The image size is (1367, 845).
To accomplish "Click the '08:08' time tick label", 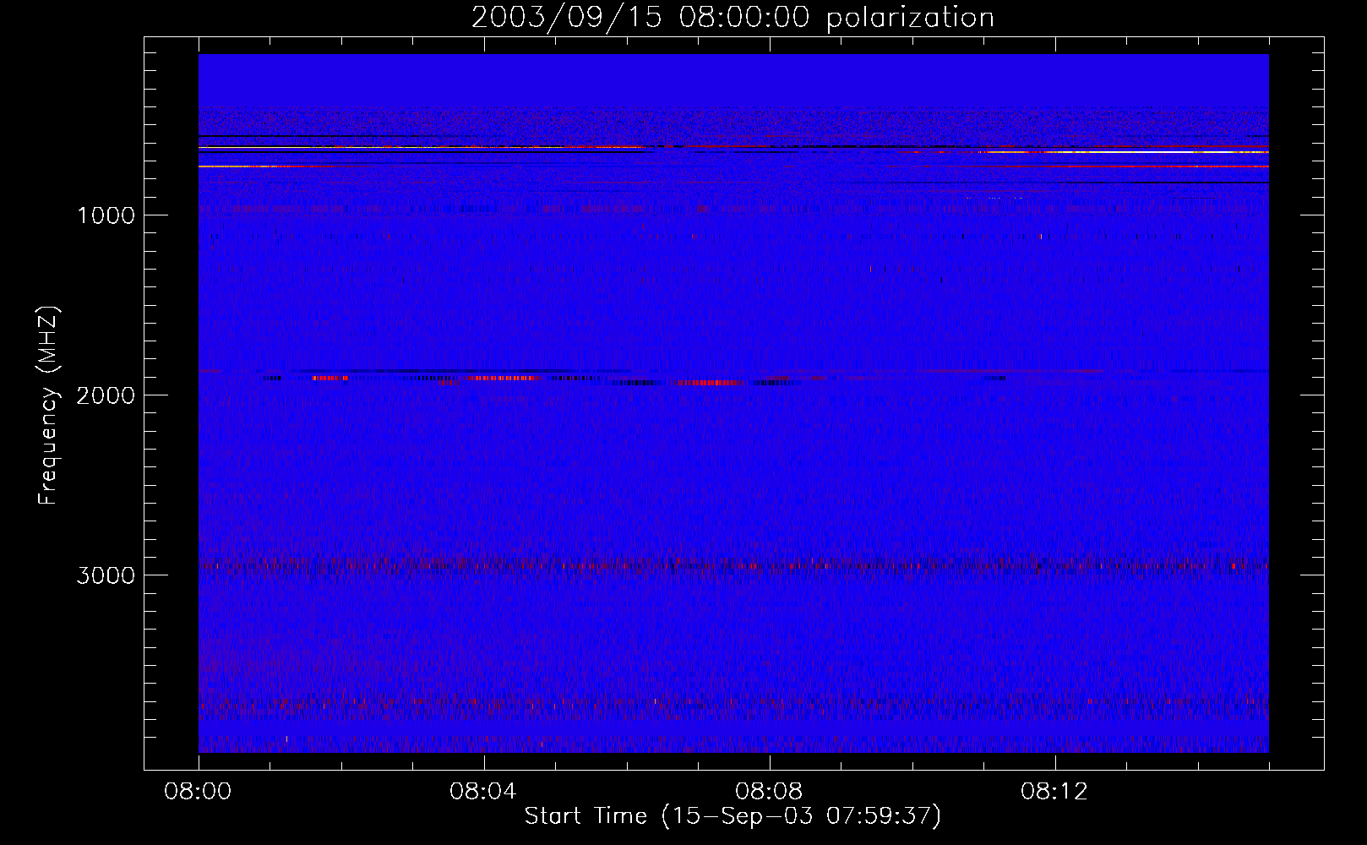I will (769, 792).
